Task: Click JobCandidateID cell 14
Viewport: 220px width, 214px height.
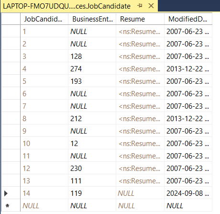Action: (x=44, y=193)
